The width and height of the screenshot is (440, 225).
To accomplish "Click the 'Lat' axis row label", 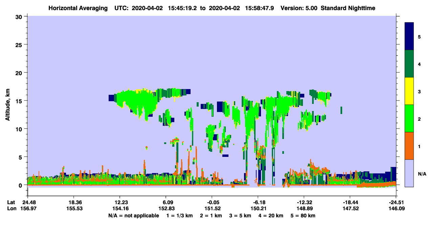I will pos(11,202).
